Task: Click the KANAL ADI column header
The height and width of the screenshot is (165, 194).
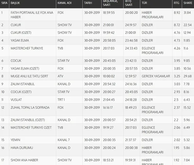Action: pyautogui.click(x=65, y=3)
